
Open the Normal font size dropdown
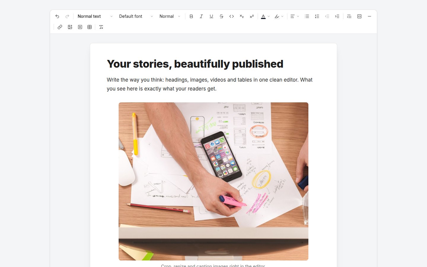click(170, 16)
